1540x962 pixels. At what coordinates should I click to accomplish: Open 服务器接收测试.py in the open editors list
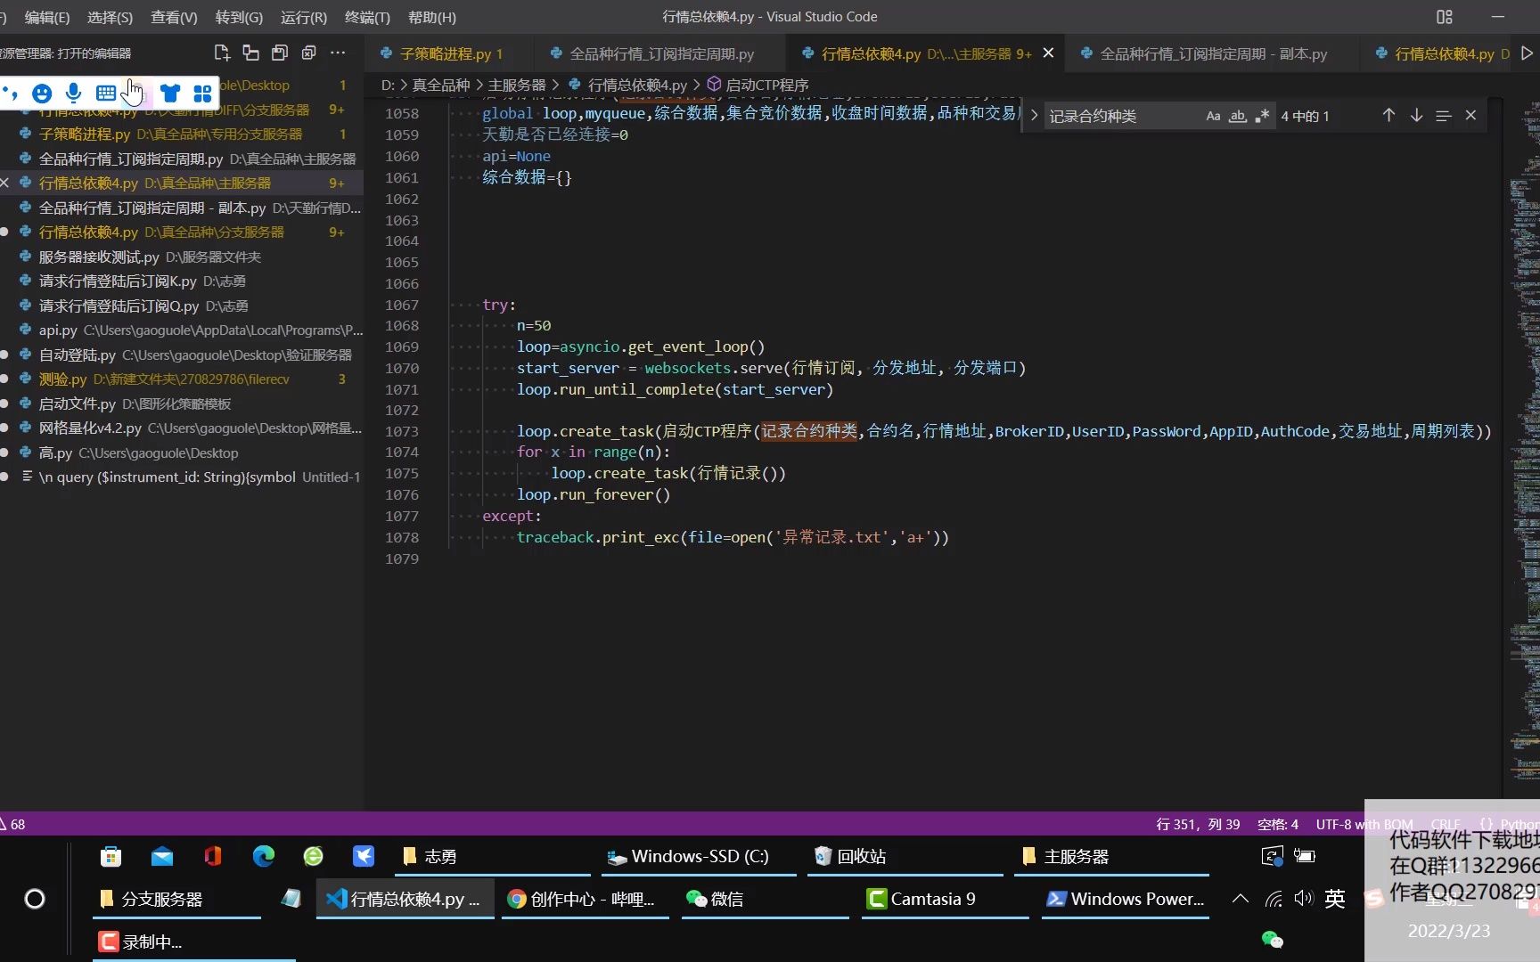click(x=182, y=257)
